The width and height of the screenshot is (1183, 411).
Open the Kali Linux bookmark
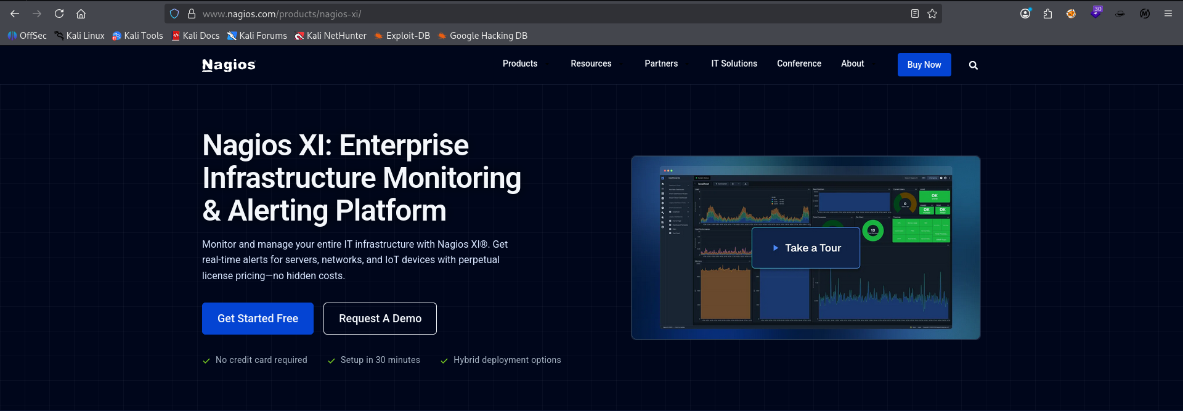point(79,36)
